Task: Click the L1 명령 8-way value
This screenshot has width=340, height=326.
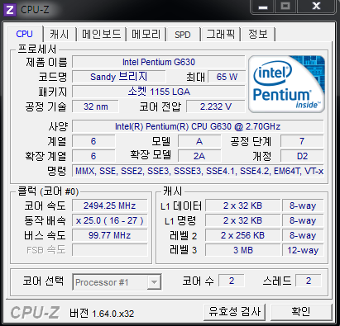Action: pyautogui.click(x=303, y=220)
